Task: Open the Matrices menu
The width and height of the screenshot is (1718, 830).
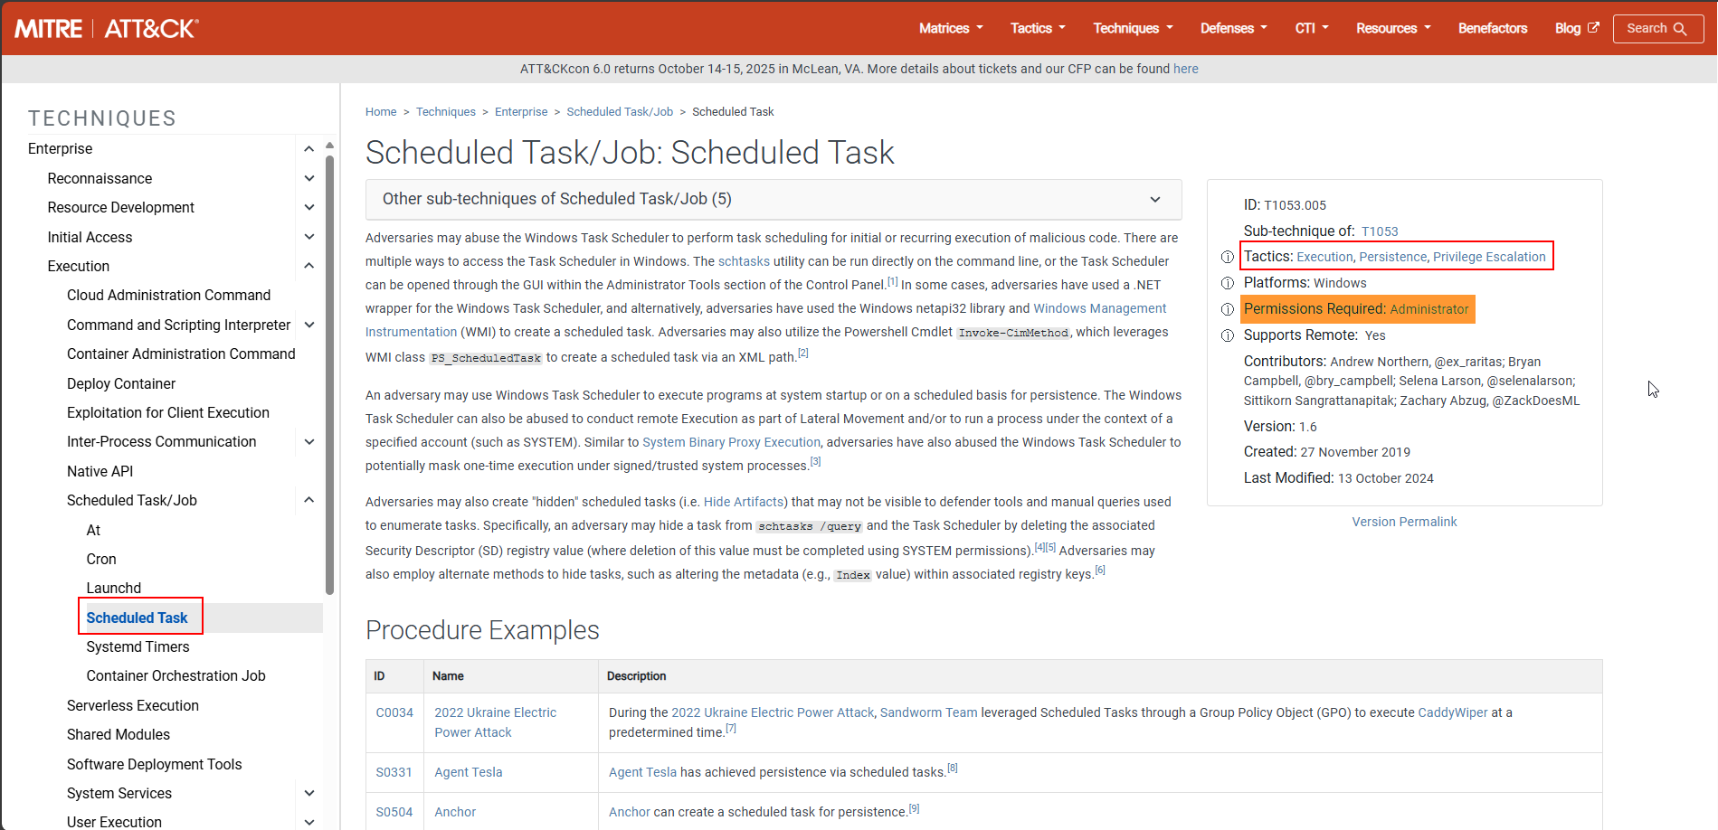Action: click(951, 28)
